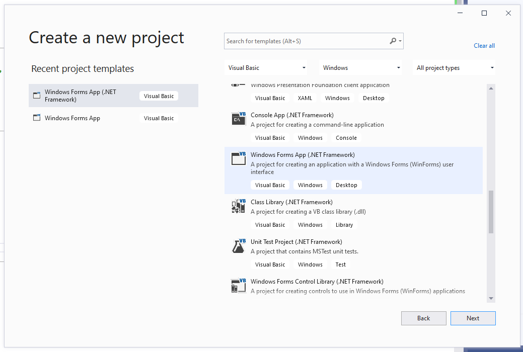523x352 pixels.
Task: Click the template list scrollbar thumb
Action: click(491, 212)
